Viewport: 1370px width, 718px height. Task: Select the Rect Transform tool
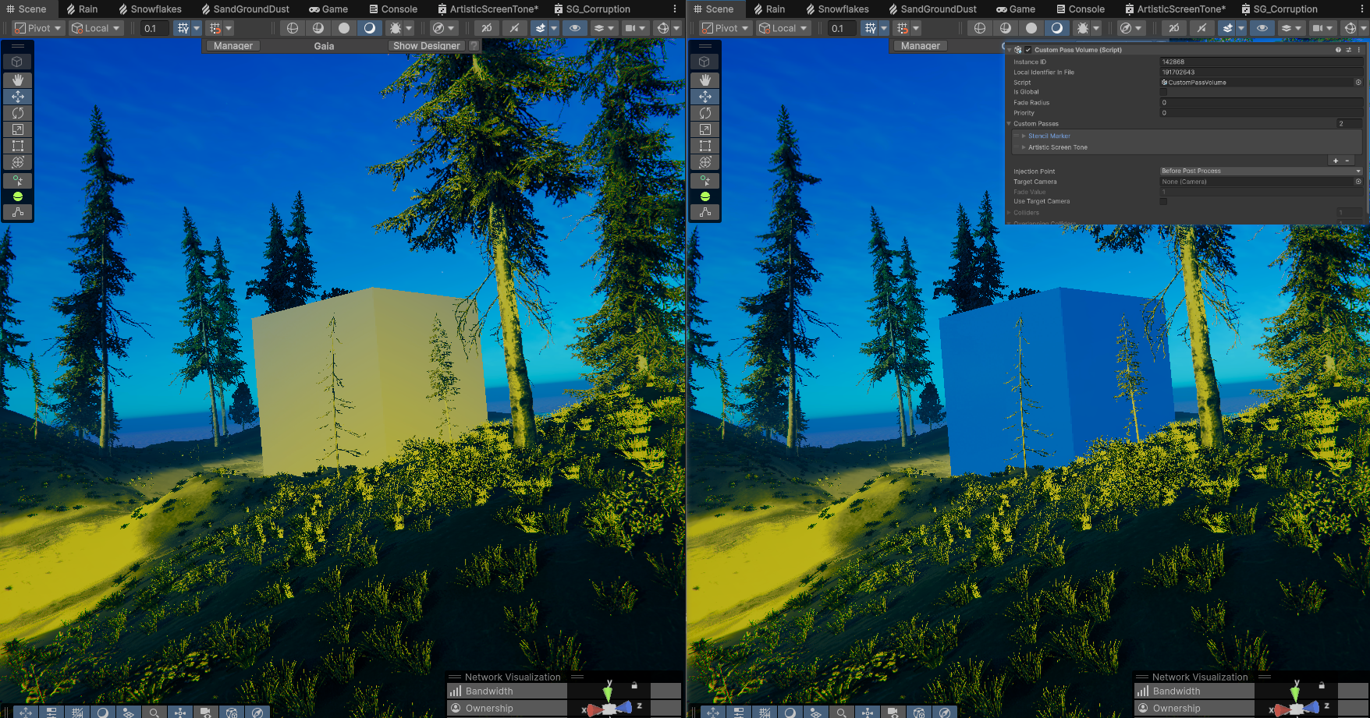point(17,145)
